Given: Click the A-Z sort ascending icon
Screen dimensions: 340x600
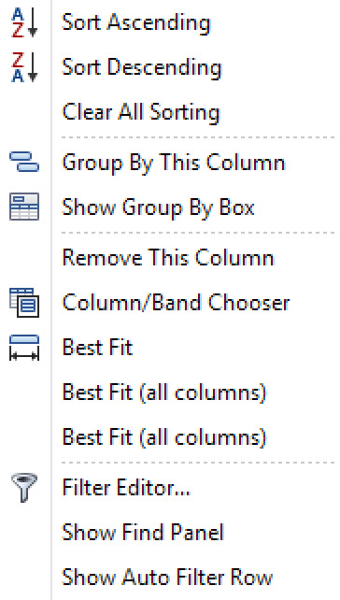Looking at the screenshot, I should pyautogui.click(x=24, y=23).
